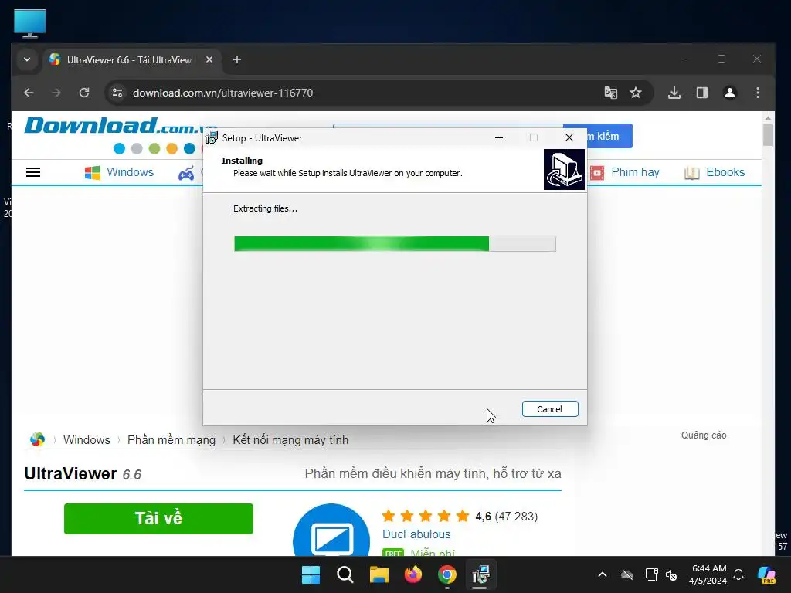Image resolution: width=791 pixels, height=593 pixels.
Task: Open the tab search dropdown
Action: click(x=27, y=59)
